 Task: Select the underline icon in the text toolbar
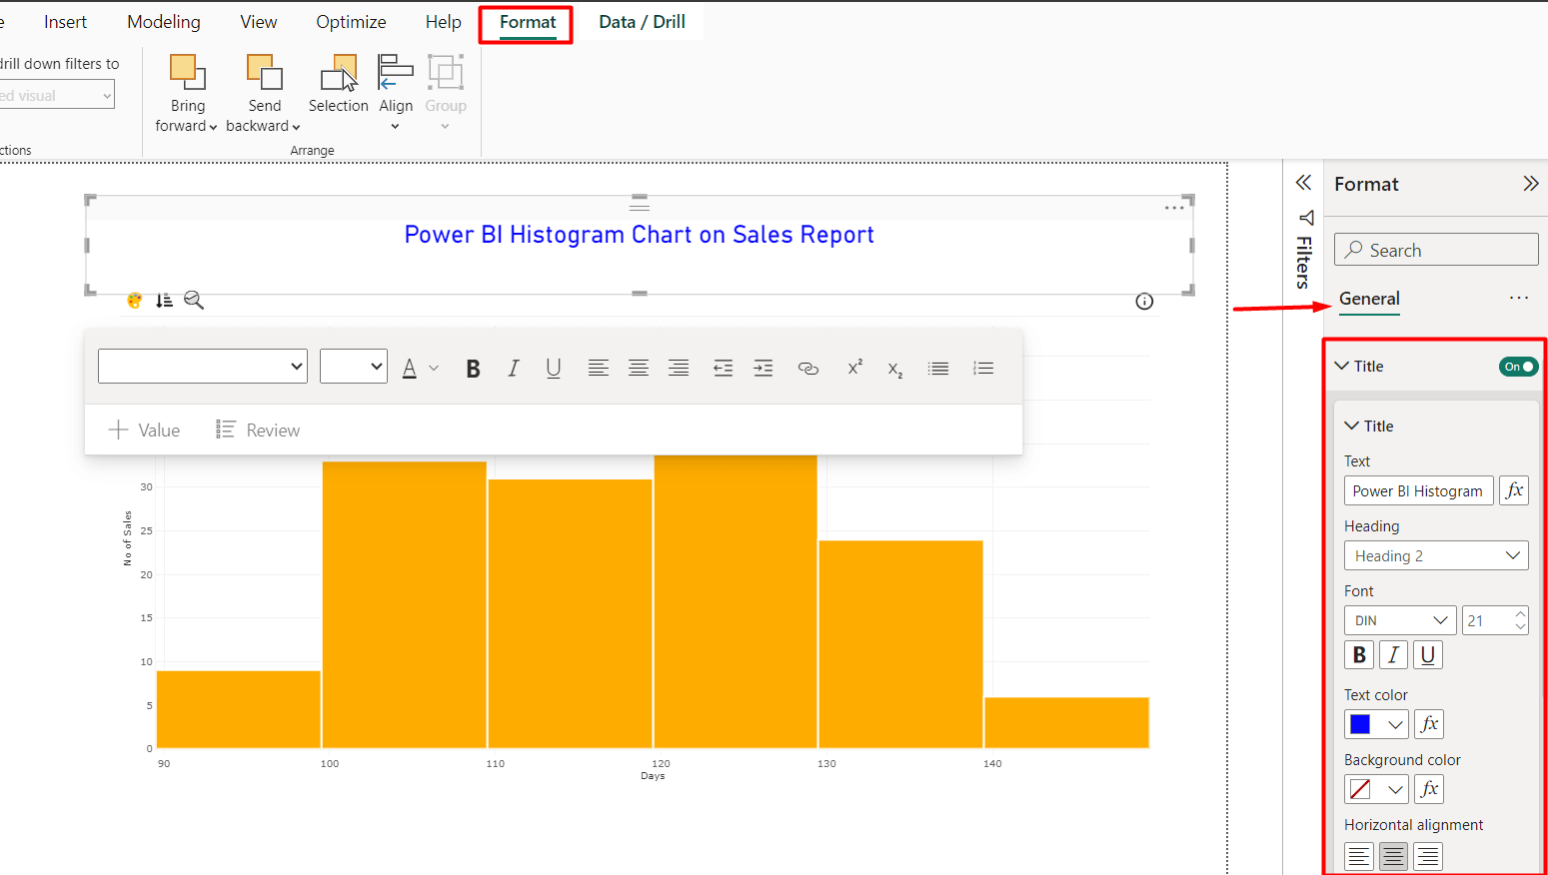553,368
